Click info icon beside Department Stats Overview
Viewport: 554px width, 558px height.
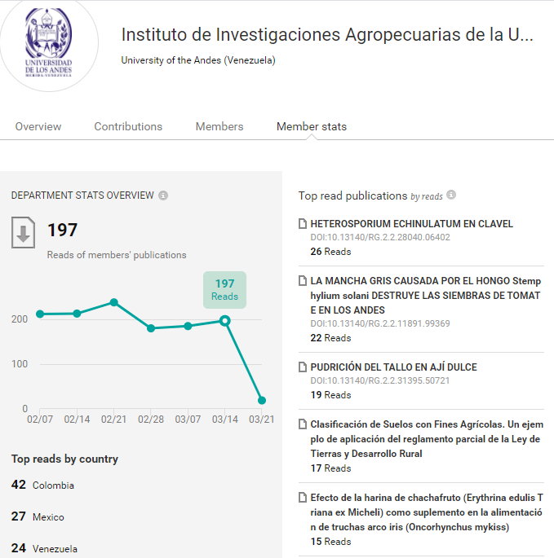[x=163, y=196]
